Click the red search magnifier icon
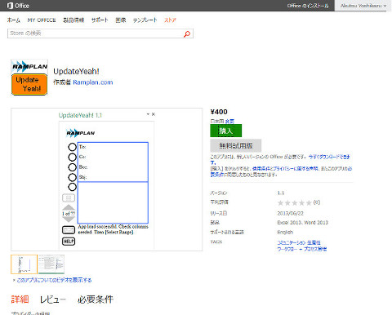Screen dimensions: 392x315 pos(187,34)
